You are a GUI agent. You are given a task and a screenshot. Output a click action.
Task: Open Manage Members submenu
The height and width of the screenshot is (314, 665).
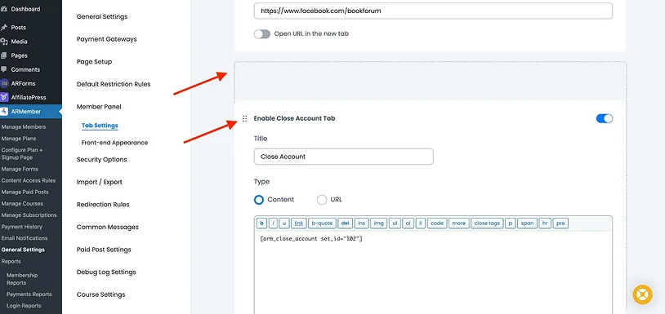click(x=24, y=127)
